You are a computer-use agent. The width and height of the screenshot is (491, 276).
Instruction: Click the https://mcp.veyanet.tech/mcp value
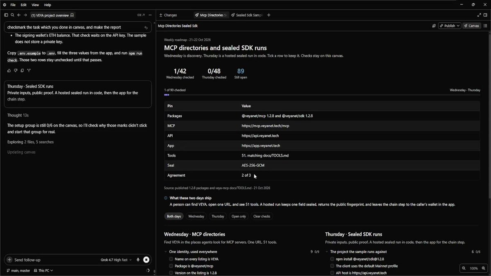[266, 126]
